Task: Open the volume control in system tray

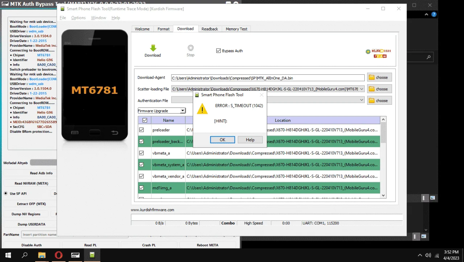Action: pos(428,255)
